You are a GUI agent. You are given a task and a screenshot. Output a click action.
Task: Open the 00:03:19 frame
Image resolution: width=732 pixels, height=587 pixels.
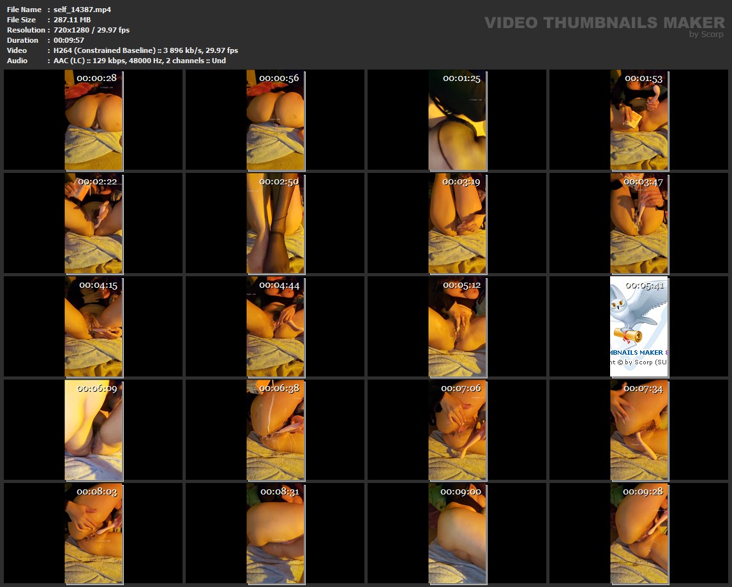tap(457, 224)
